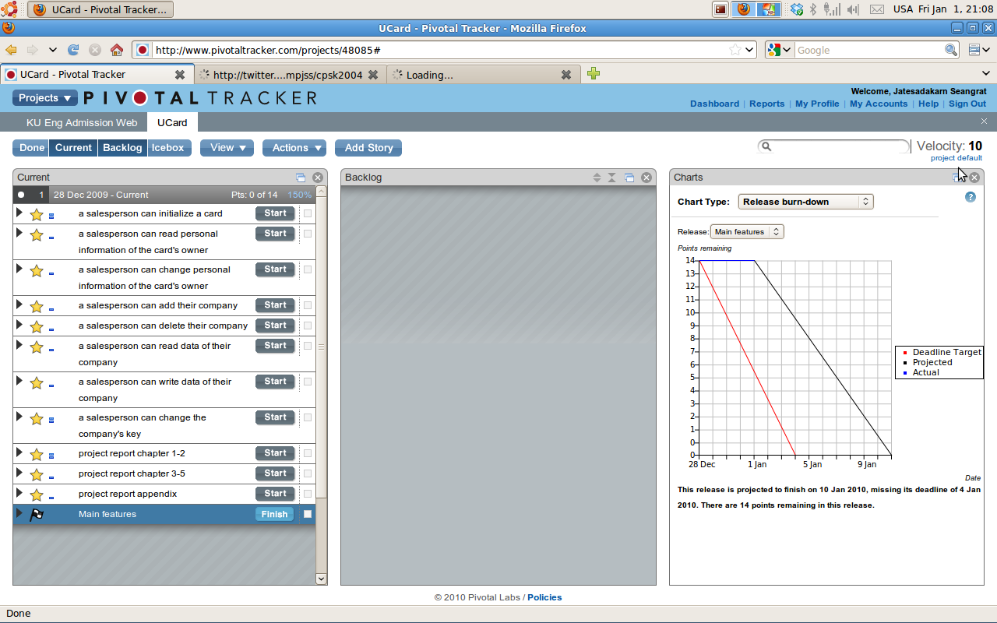Open the Reports link
The height and width of the screenshot is (623, 997).
[767, 104]
